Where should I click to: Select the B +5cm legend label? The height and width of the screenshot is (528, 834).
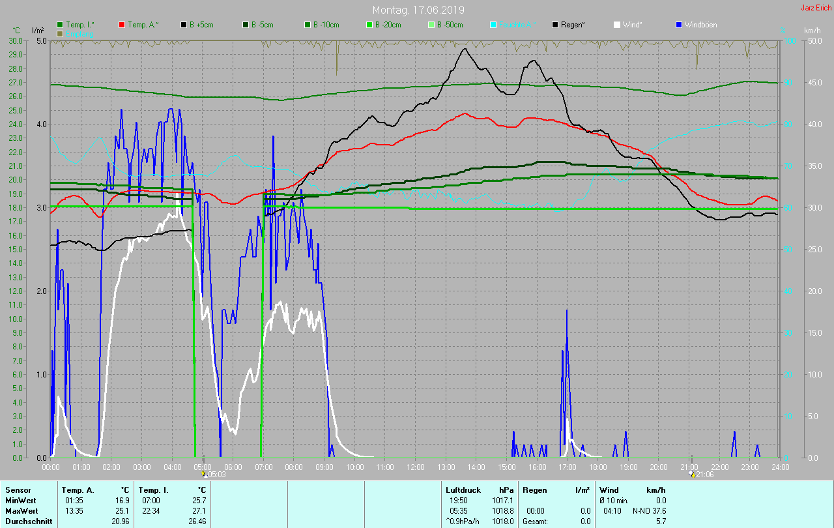pos(202,25)
